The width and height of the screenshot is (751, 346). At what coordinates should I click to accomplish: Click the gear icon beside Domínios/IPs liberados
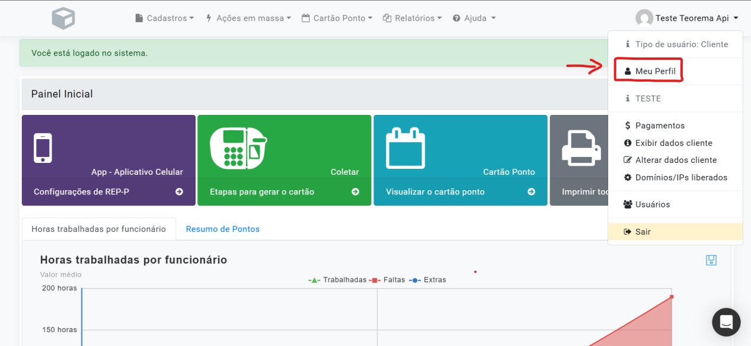628,177
